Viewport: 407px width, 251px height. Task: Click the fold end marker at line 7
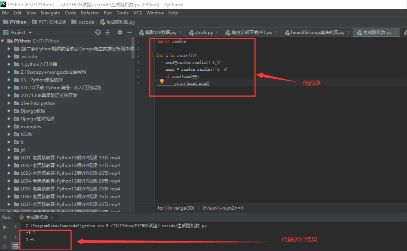(x=154, y=83)
